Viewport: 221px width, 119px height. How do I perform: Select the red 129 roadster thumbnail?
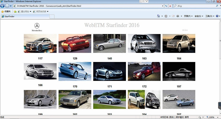(75, 43)
